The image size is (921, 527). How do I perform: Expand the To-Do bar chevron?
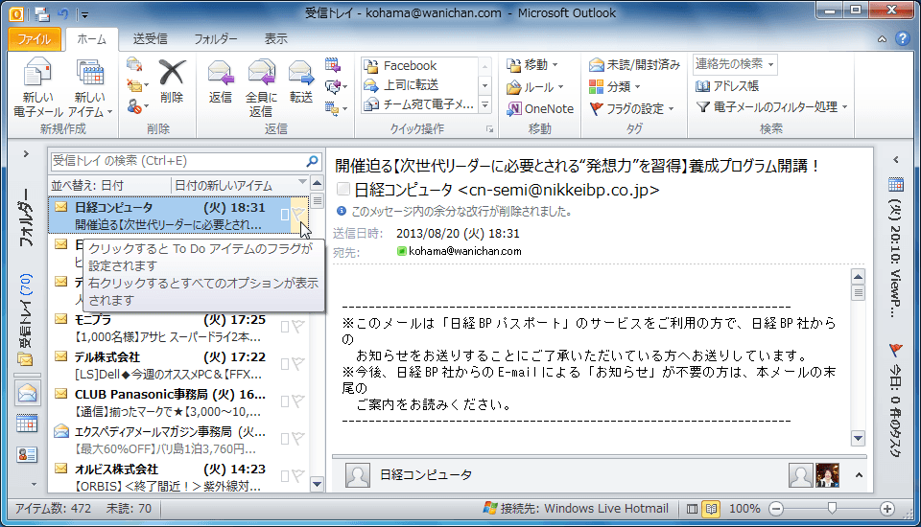click(896, 159)
